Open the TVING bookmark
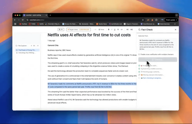 click(32, 24)
